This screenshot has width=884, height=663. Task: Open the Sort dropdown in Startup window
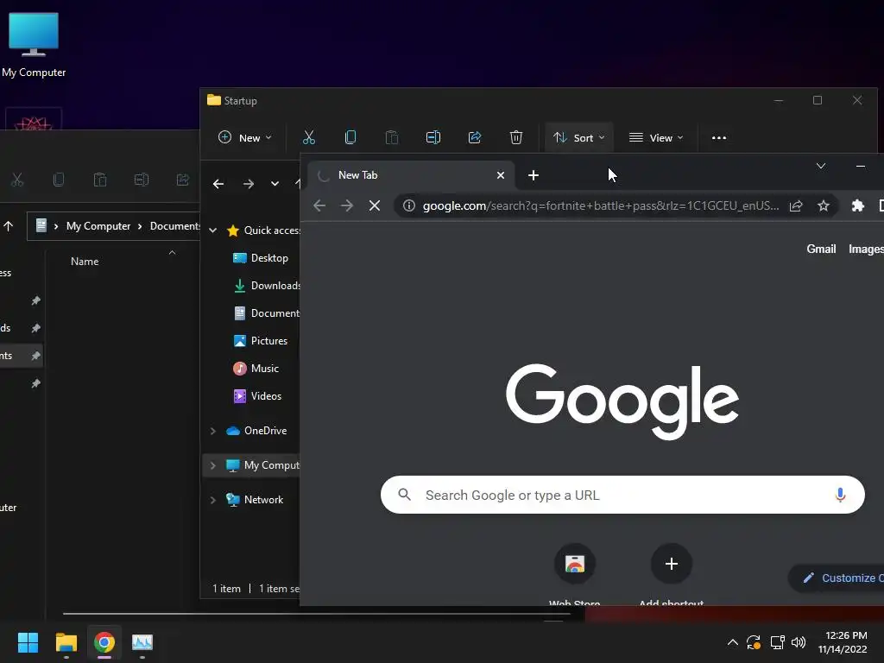click(579, 137)
